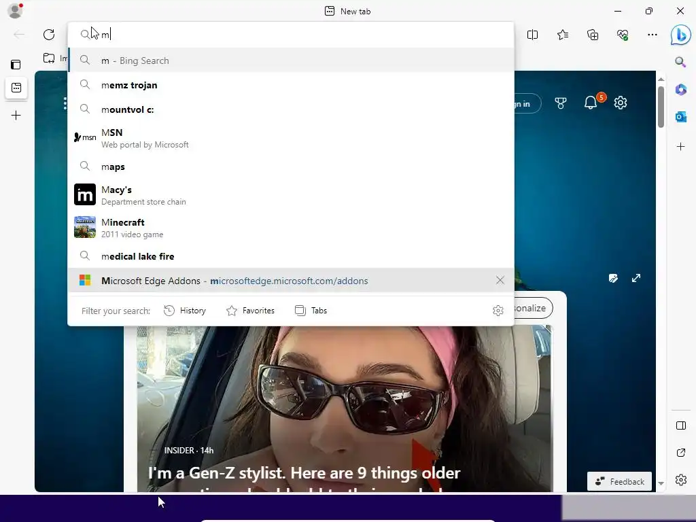Viewport: 696px width, 522px height.
Task: Open notifications bell with 5 badge
Action: tap(592, 102)
